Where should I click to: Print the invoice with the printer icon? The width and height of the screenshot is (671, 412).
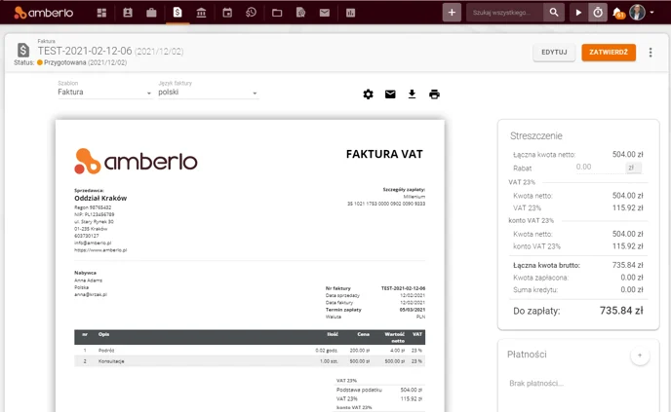tap(434, 94)
